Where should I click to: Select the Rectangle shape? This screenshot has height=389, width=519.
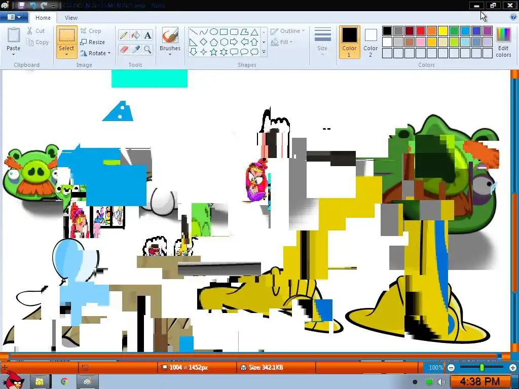tap(224, 32)
